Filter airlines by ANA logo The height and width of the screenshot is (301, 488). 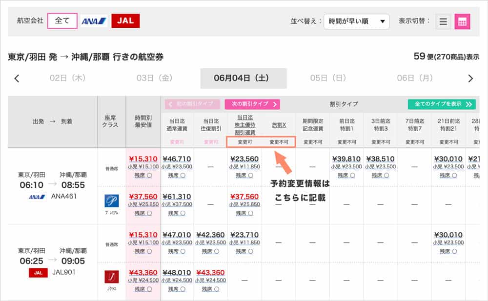[94, 21]
